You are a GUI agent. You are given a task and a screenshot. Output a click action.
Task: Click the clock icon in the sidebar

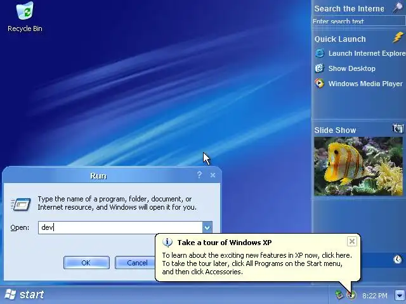[398, 259]
